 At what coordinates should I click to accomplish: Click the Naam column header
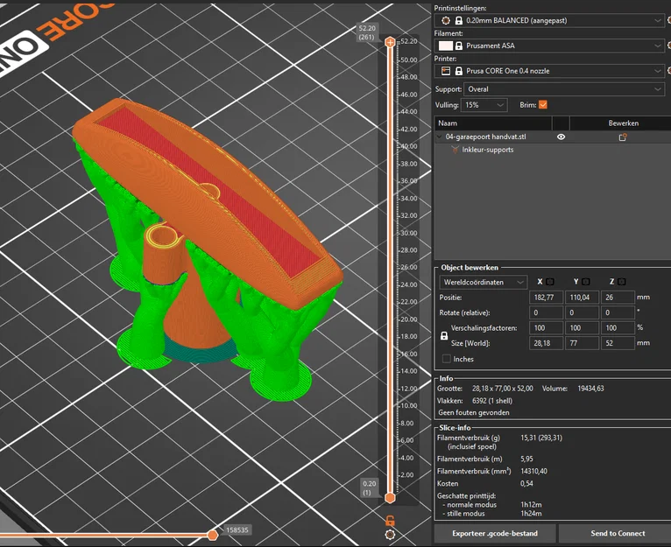(493, 123)
